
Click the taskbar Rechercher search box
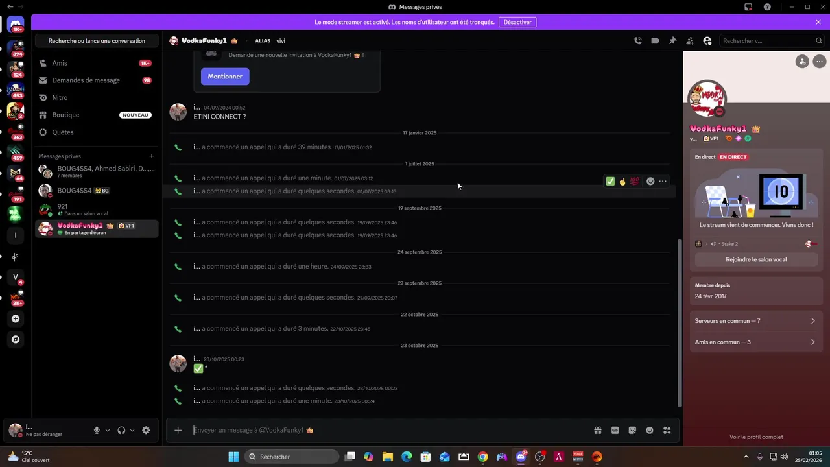click(x=292, y=457)
